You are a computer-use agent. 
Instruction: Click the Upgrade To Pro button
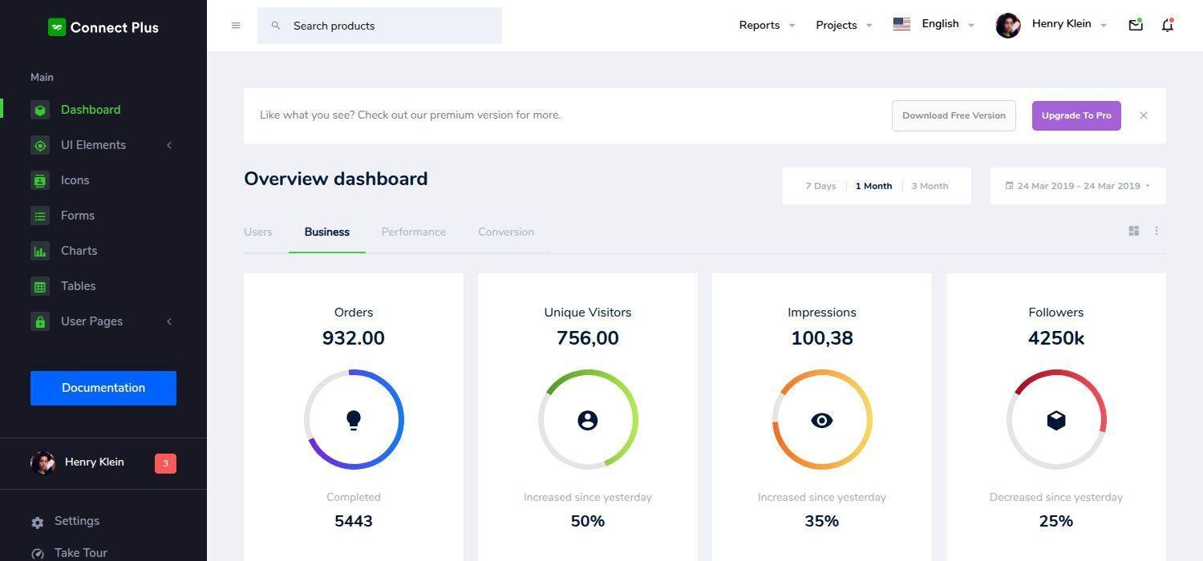1076,115
